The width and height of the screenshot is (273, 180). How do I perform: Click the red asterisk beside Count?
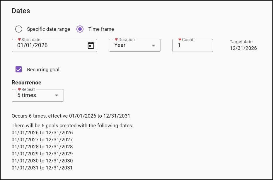(x=180, y=39)
